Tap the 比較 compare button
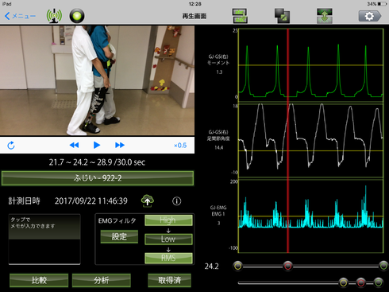 (39, 280)
